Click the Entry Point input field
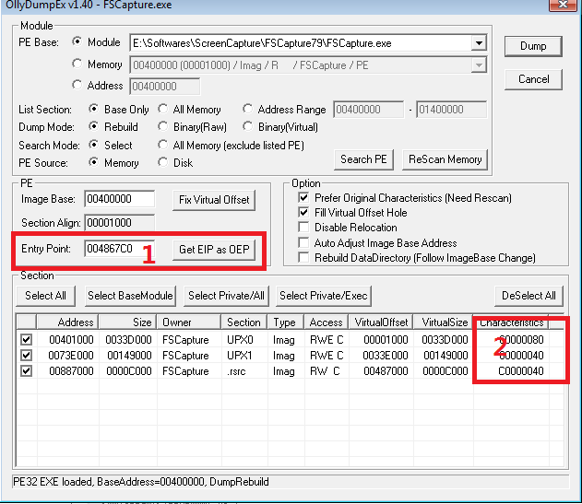Viewport: 582px width, 504px height. pyautogui.click(x=120, y=249)
